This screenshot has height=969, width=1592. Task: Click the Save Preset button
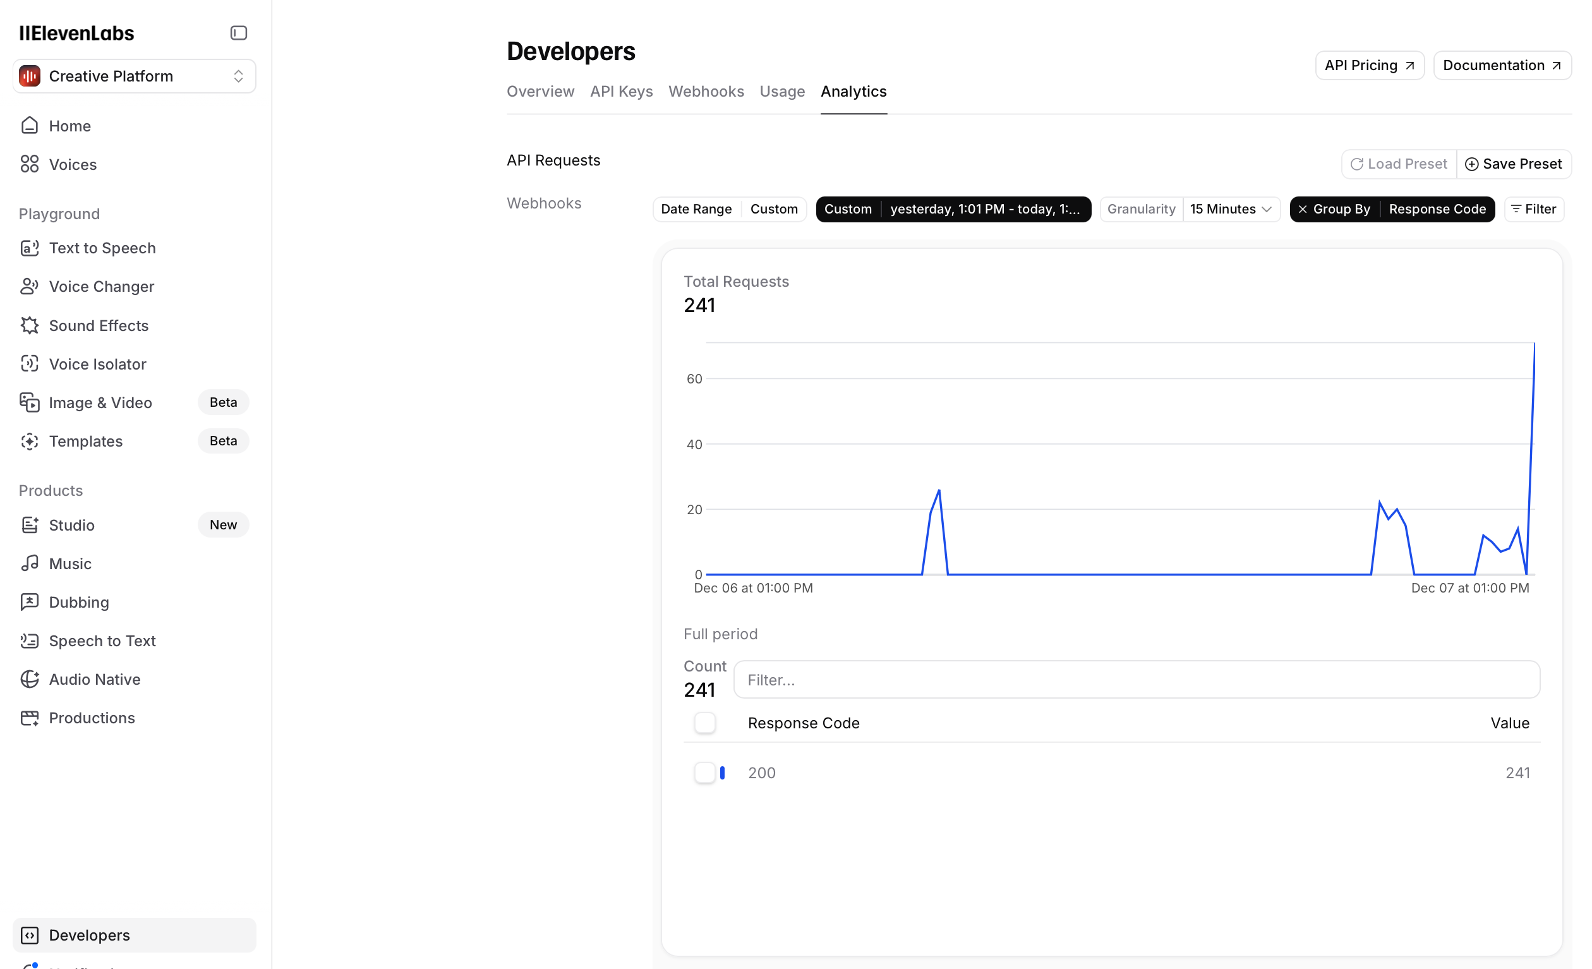pyautogui.click(x=1513, y=164)
